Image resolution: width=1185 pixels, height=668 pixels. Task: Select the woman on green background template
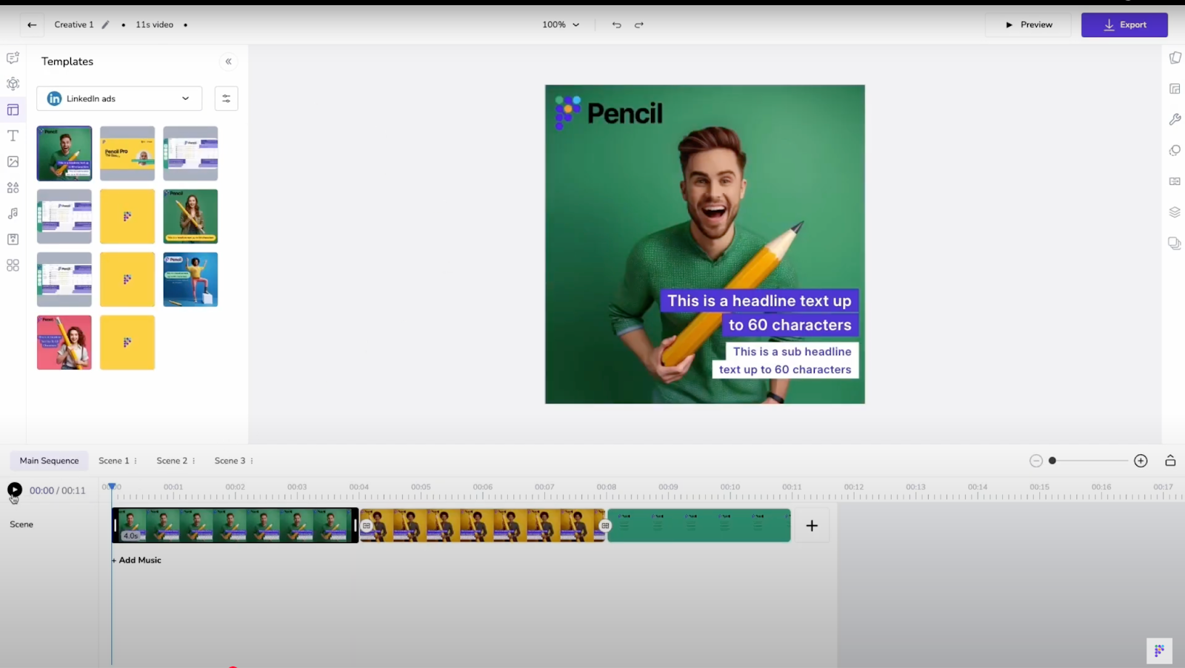tap(190, 216)
